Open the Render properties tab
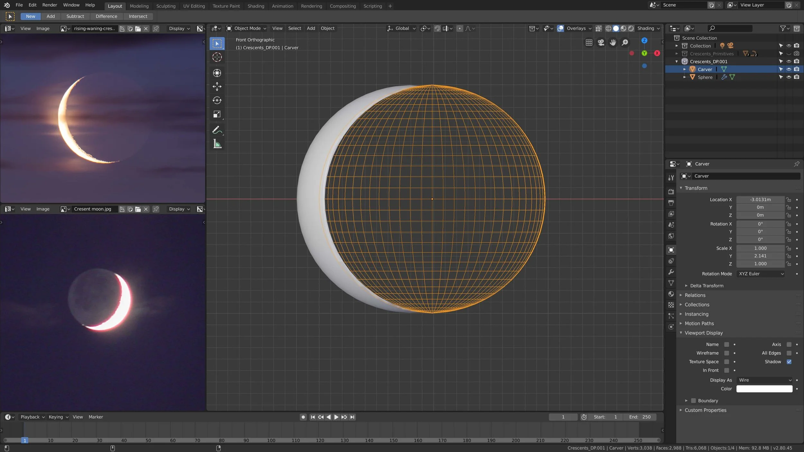This screenshot has height=452, width=804. pos(671,192)
